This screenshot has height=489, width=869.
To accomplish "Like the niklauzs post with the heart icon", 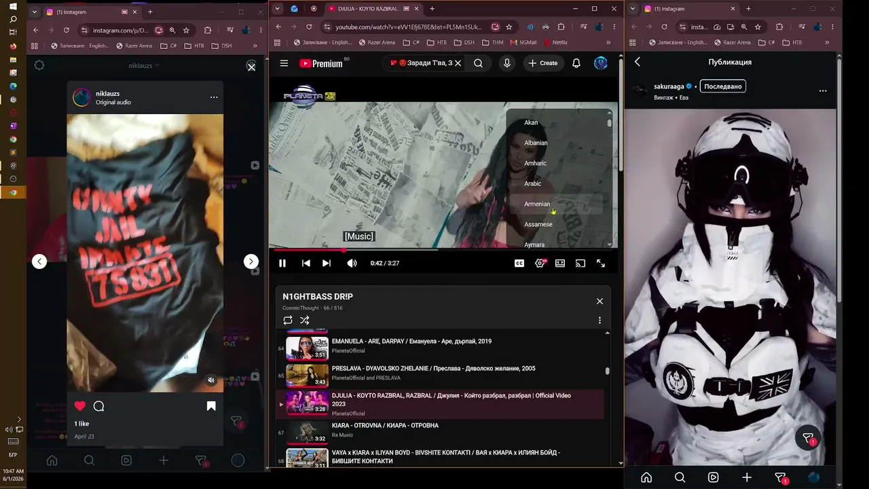I will tap(80, 406).
